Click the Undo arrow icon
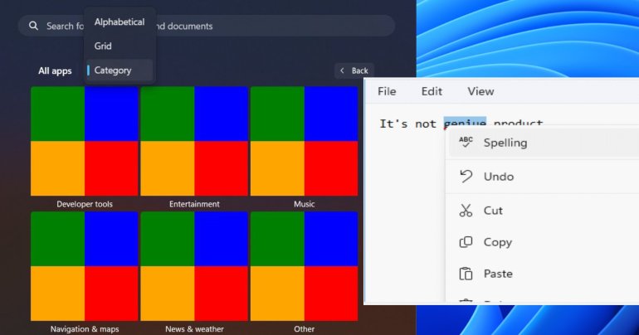 [x=466, y=176]
